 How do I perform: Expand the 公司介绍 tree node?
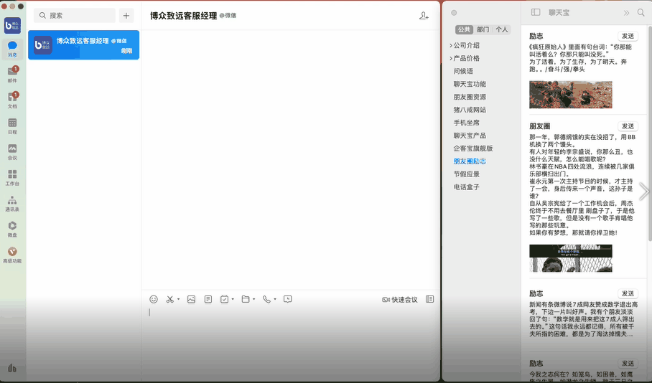click(x=451, y=46)
